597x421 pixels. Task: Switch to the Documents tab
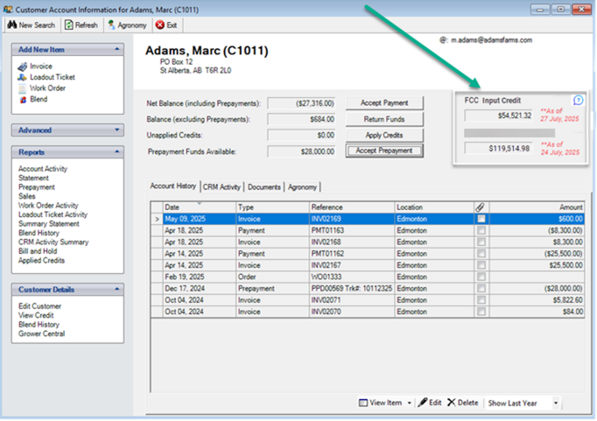pos(264,187)
